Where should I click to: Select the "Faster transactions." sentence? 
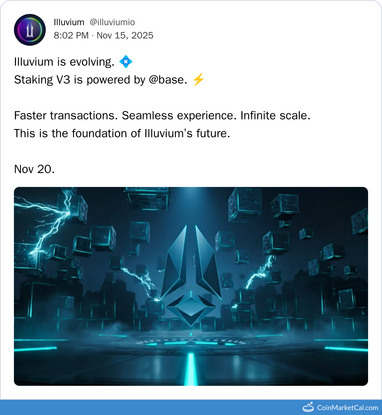[x=66, y=116]
